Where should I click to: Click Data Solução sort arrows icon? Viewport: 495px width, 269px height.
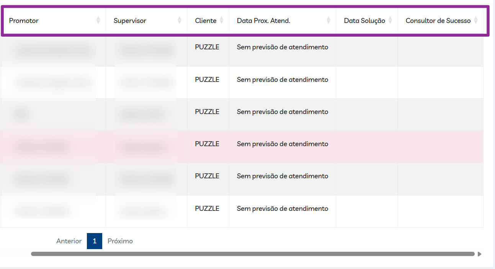tap(390, 20)
